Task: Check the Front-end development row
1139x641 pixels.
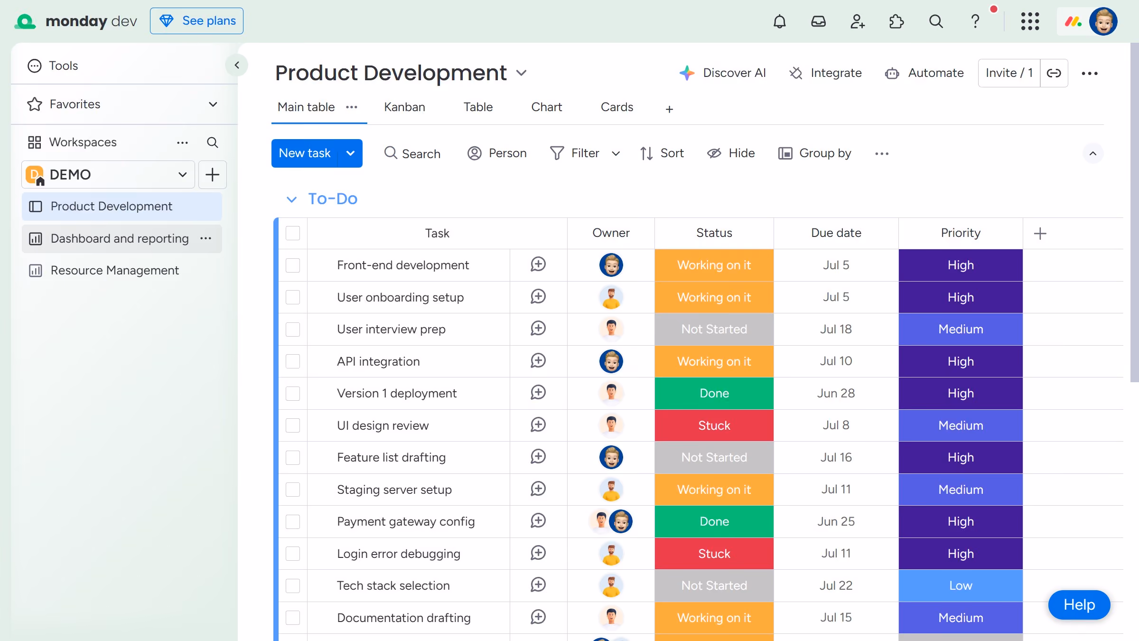Action: click(293, 265)
